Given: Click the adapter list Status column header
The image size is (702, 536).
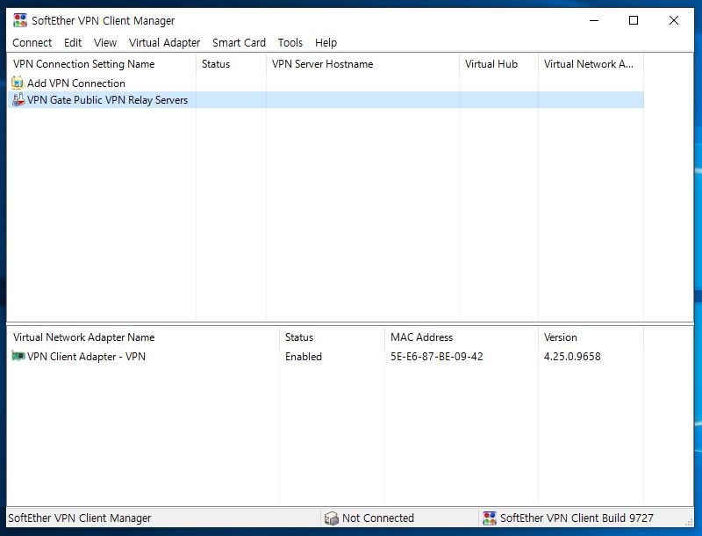Looking at the screenshot, I should (332, 337).
